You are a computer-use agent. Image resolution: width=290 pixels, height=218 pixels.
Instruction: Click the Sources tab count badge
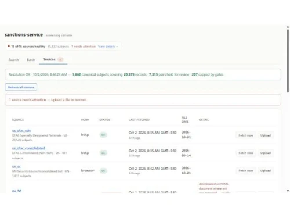point(60,59)
